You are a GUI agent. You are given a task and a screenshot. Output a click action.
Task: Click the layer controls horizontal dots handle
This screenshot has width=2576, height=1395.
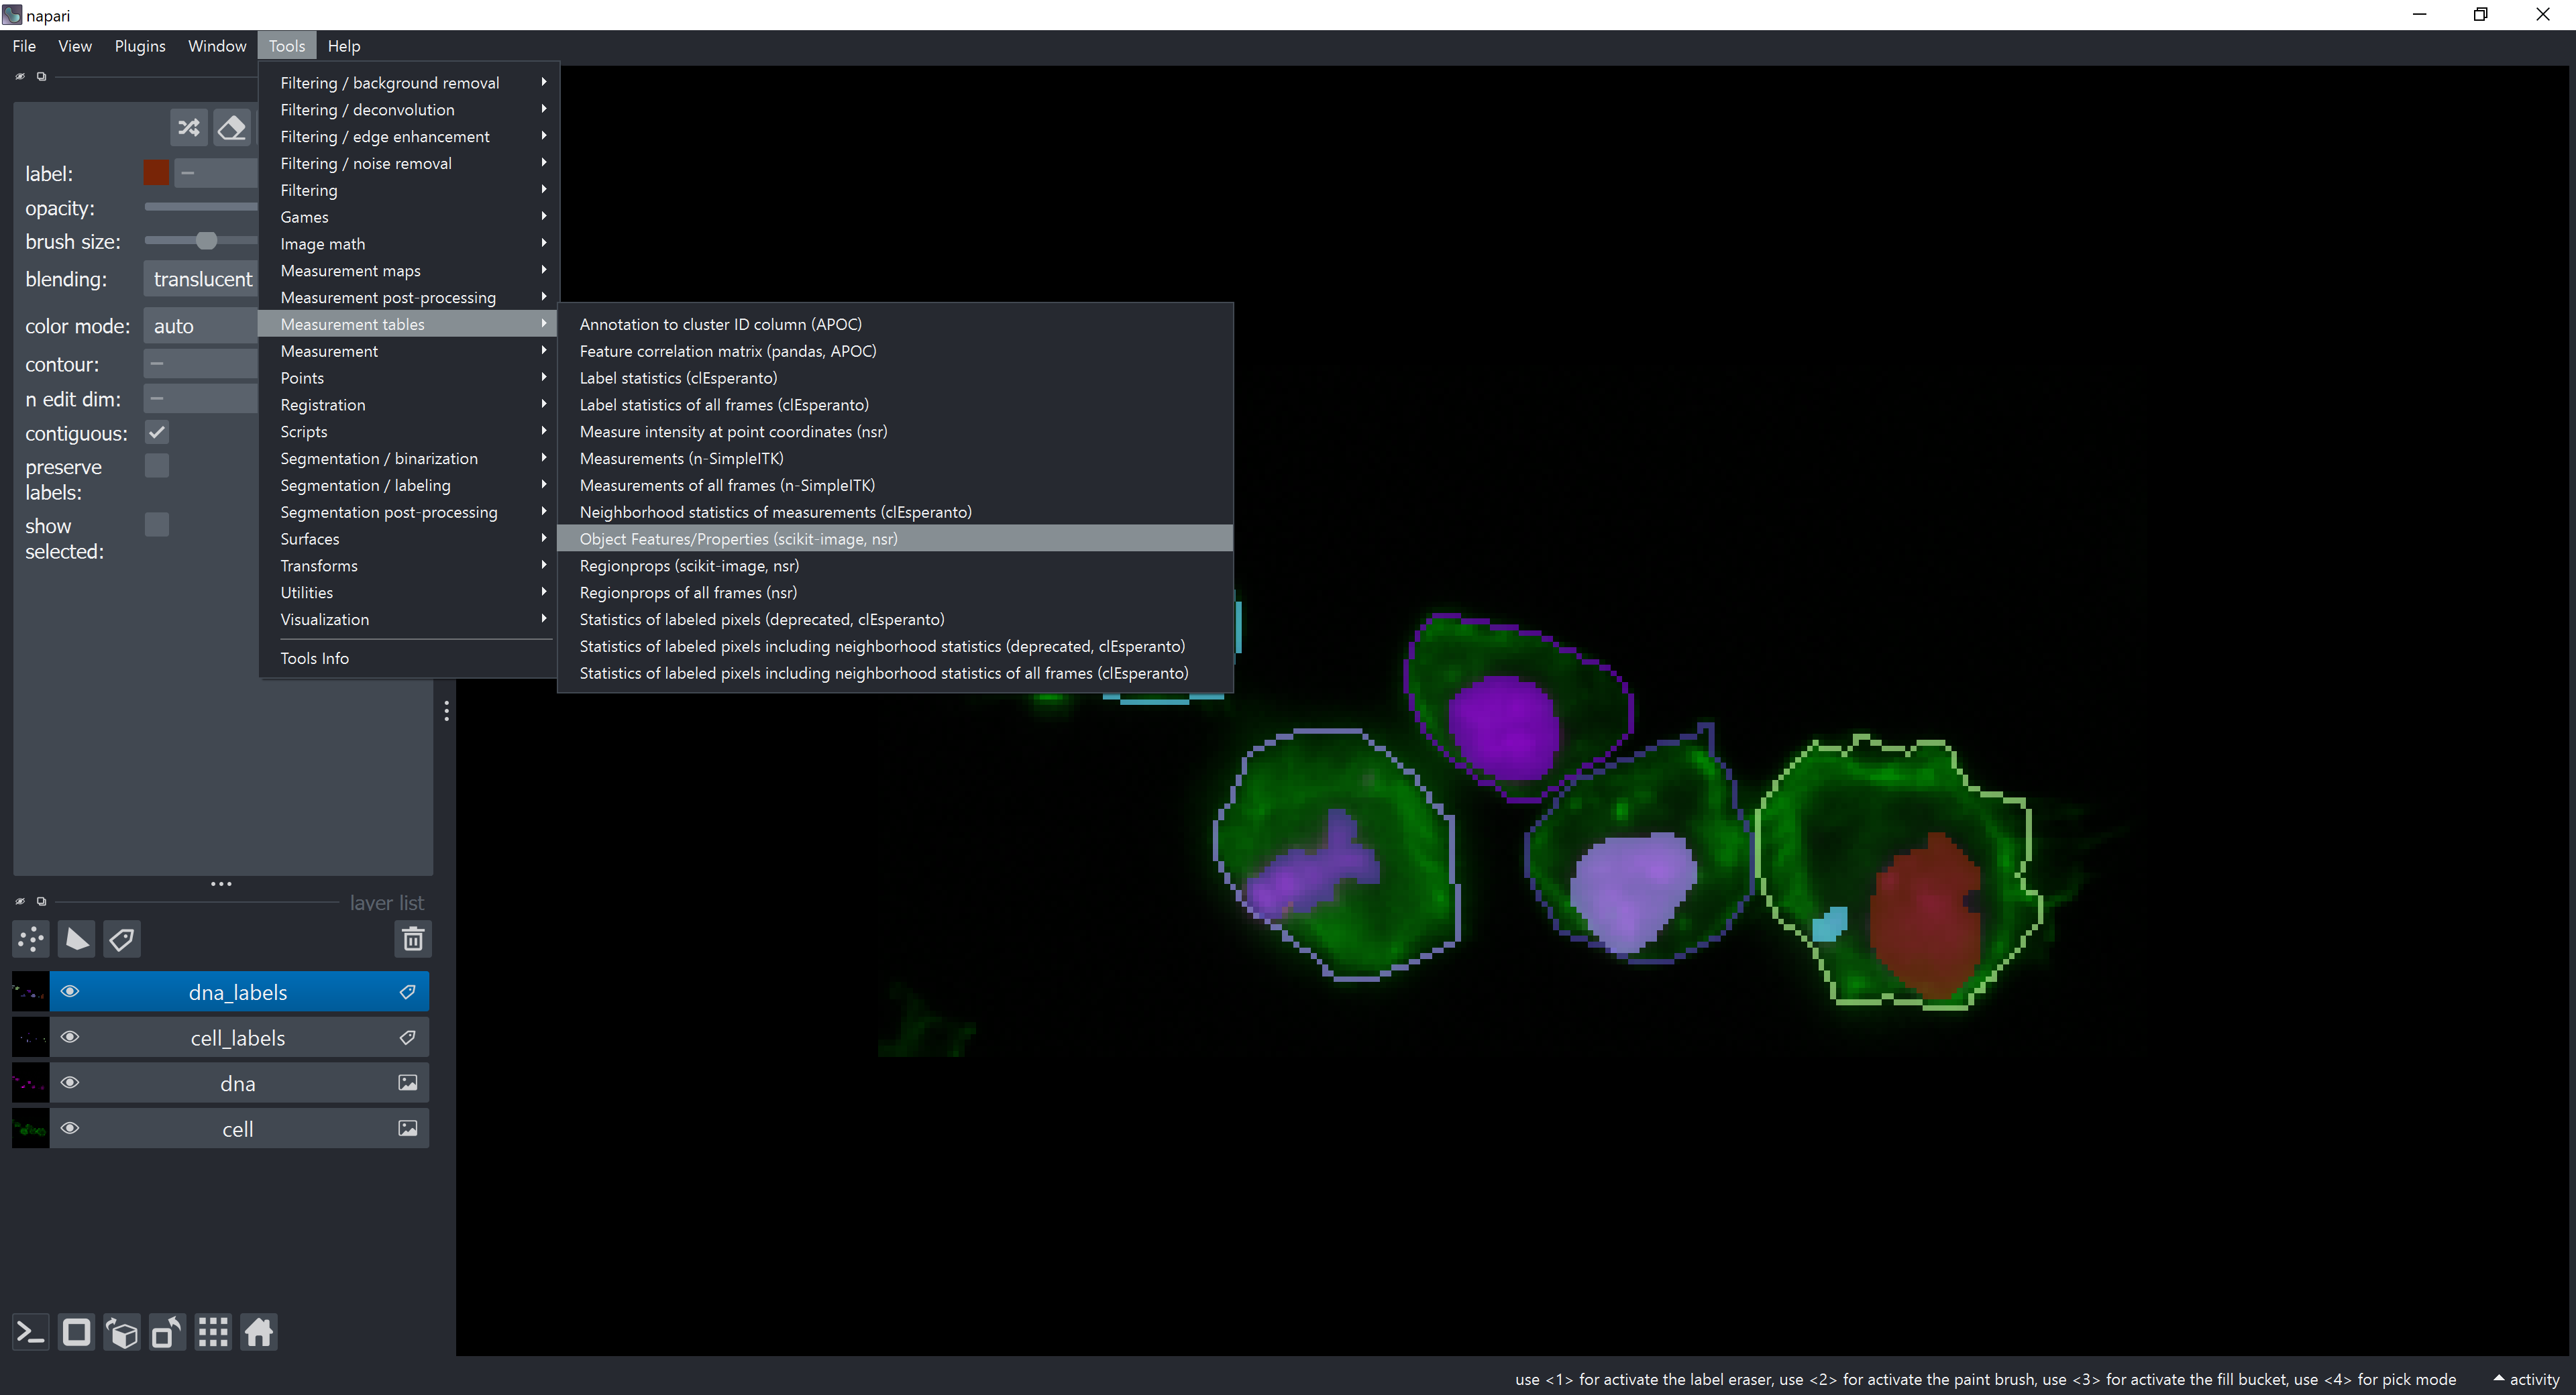(x=221, y=884)
